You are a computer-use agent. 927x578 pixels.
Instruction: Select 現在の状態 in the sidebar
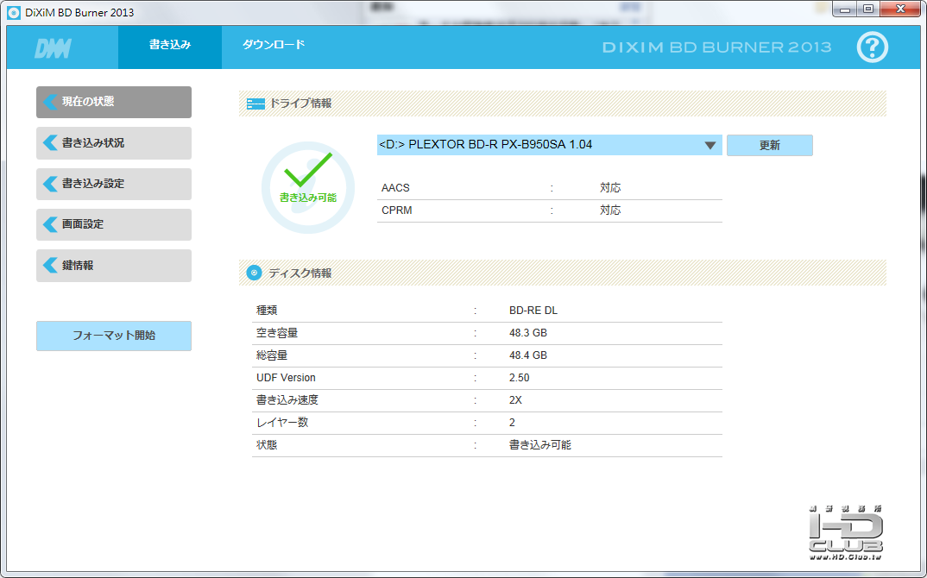(x=114, y=102)
